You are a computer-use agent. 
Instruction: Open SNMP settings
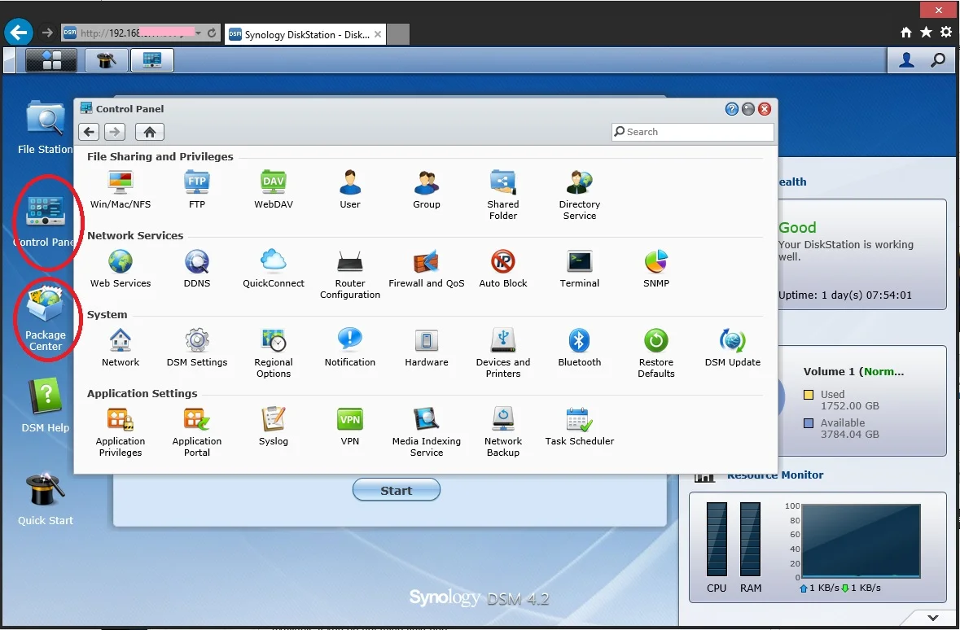655,268
